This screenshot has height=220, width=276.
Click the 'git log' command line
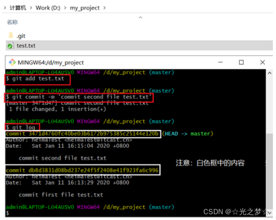pos(20,127)
